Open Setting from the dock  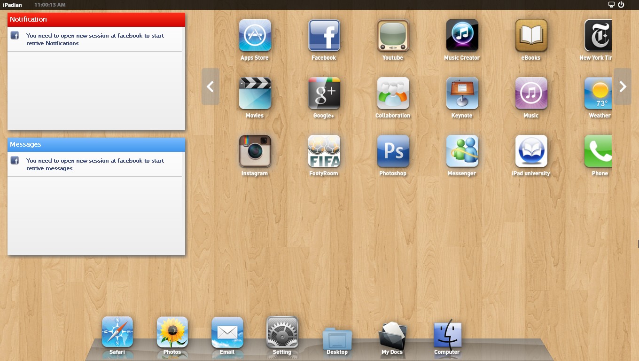tap(282, 332)
